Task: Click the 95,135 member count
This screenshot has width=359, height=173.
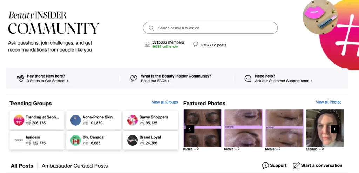Action: point(151,123)
